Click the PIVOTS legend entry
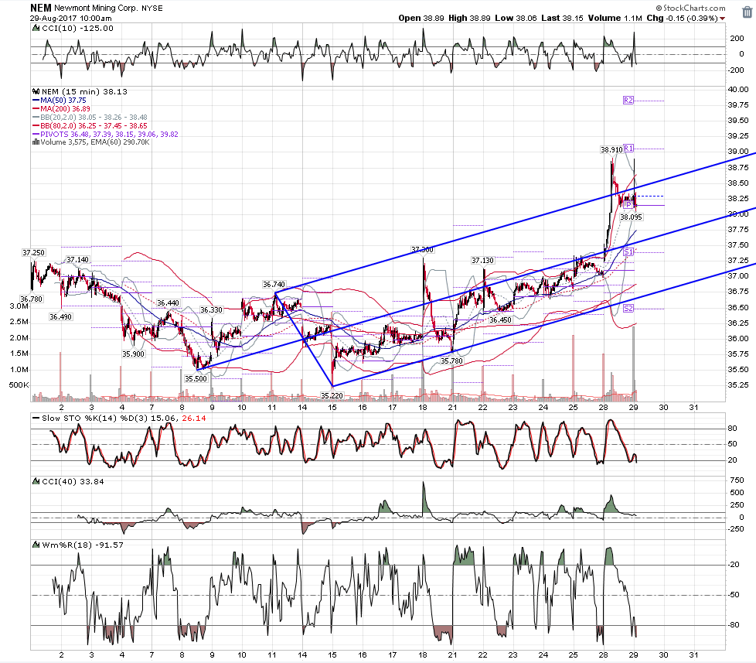Image resolution: width=756 pixels, height=663 pixels. (x=105, y=134)
